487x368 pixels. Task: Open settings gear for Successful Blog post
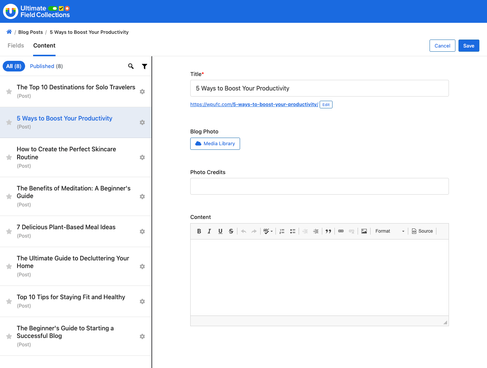pos(142,336)
